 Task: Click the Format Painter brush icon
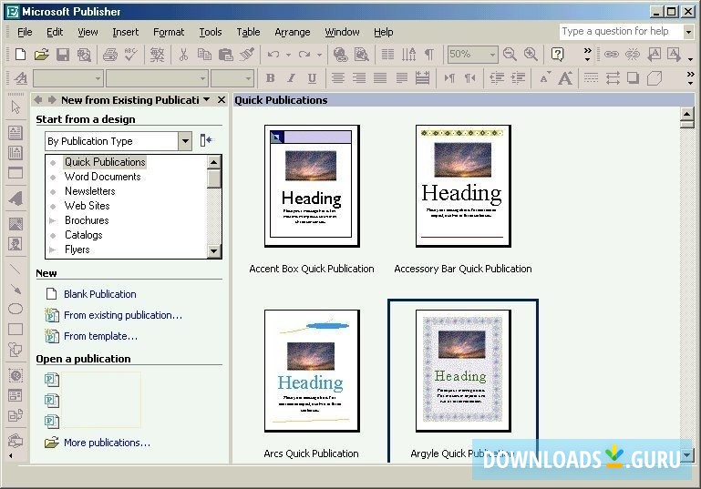247,55
